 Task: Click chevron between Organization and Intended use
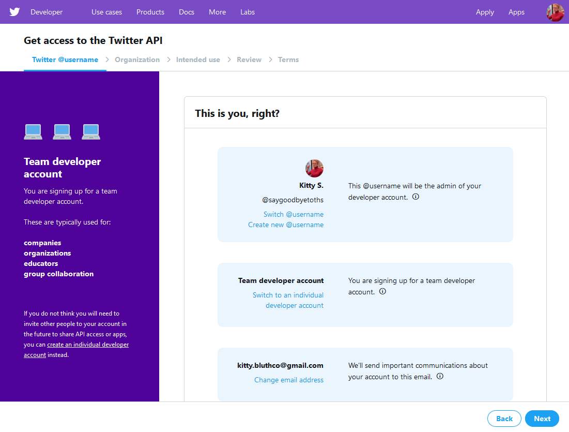tap(169, 59)
